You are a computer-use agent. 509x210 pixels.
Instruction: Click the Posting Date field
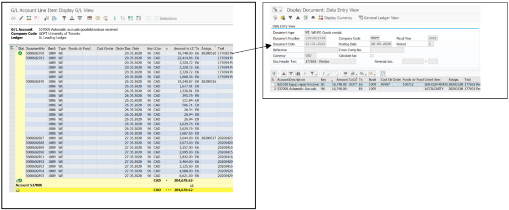coord(381,44)
